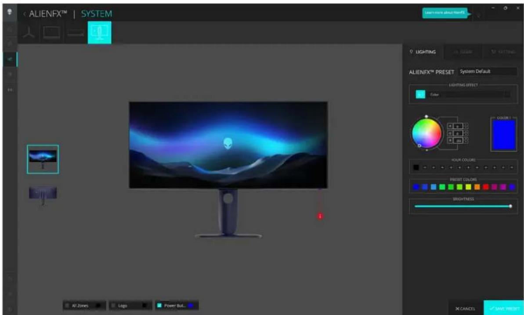Click black color box on Logo button
Screen dimensions: 524x315
click(x=145, y=305)
